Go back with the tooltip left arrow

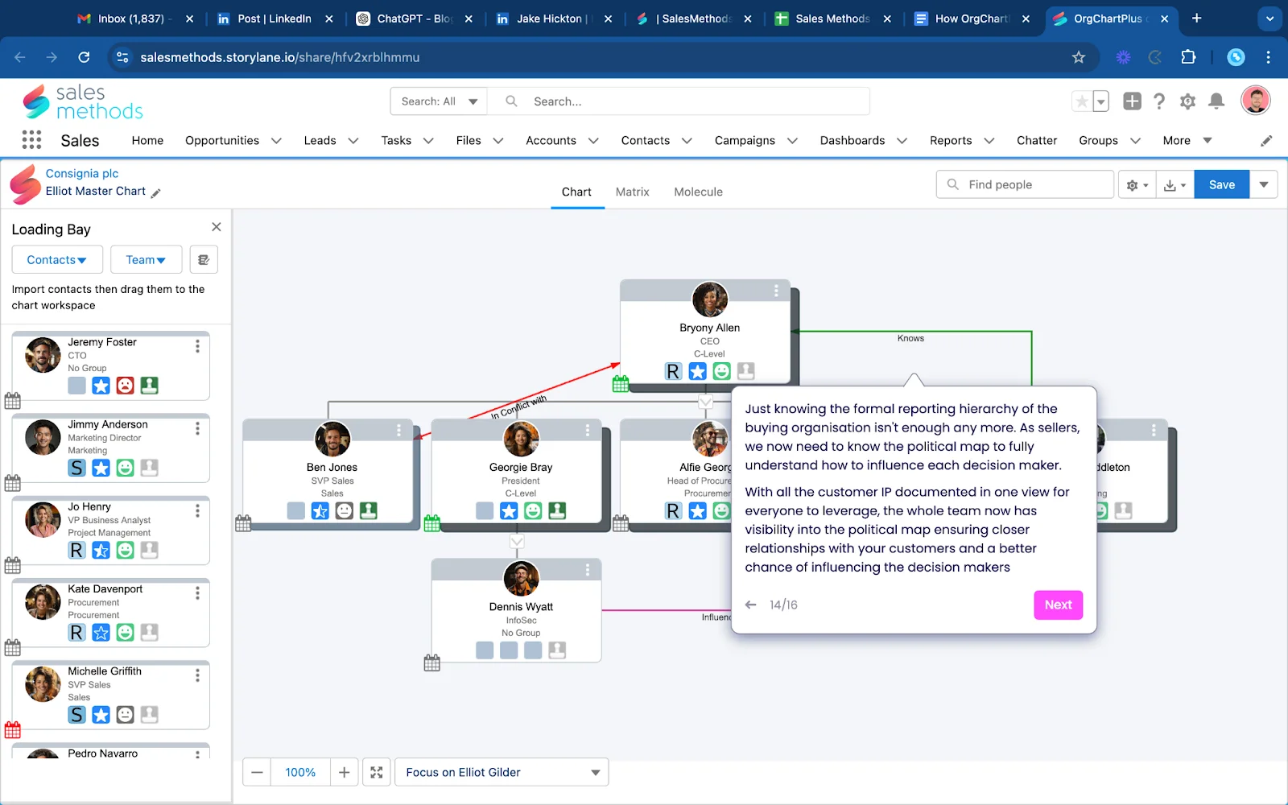750,605
